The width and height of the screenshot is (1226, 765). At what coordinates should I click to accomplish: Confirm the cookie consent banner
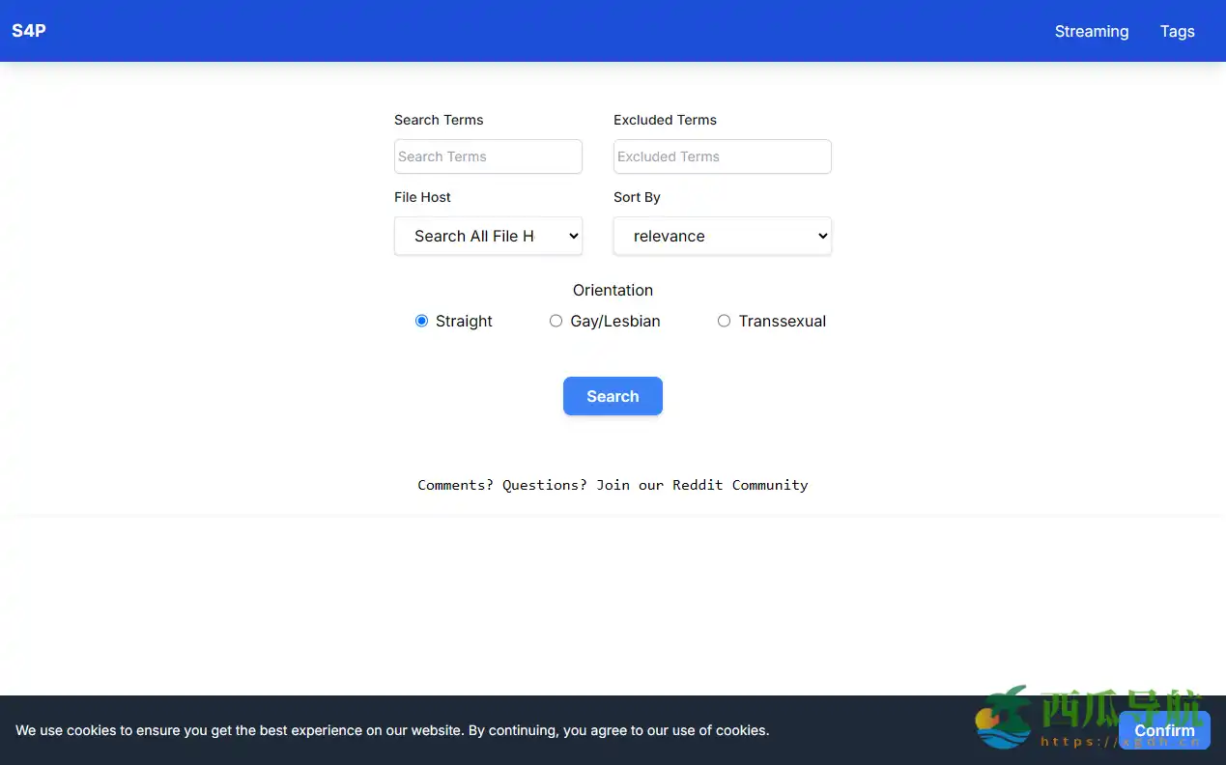coord(1163,730)
